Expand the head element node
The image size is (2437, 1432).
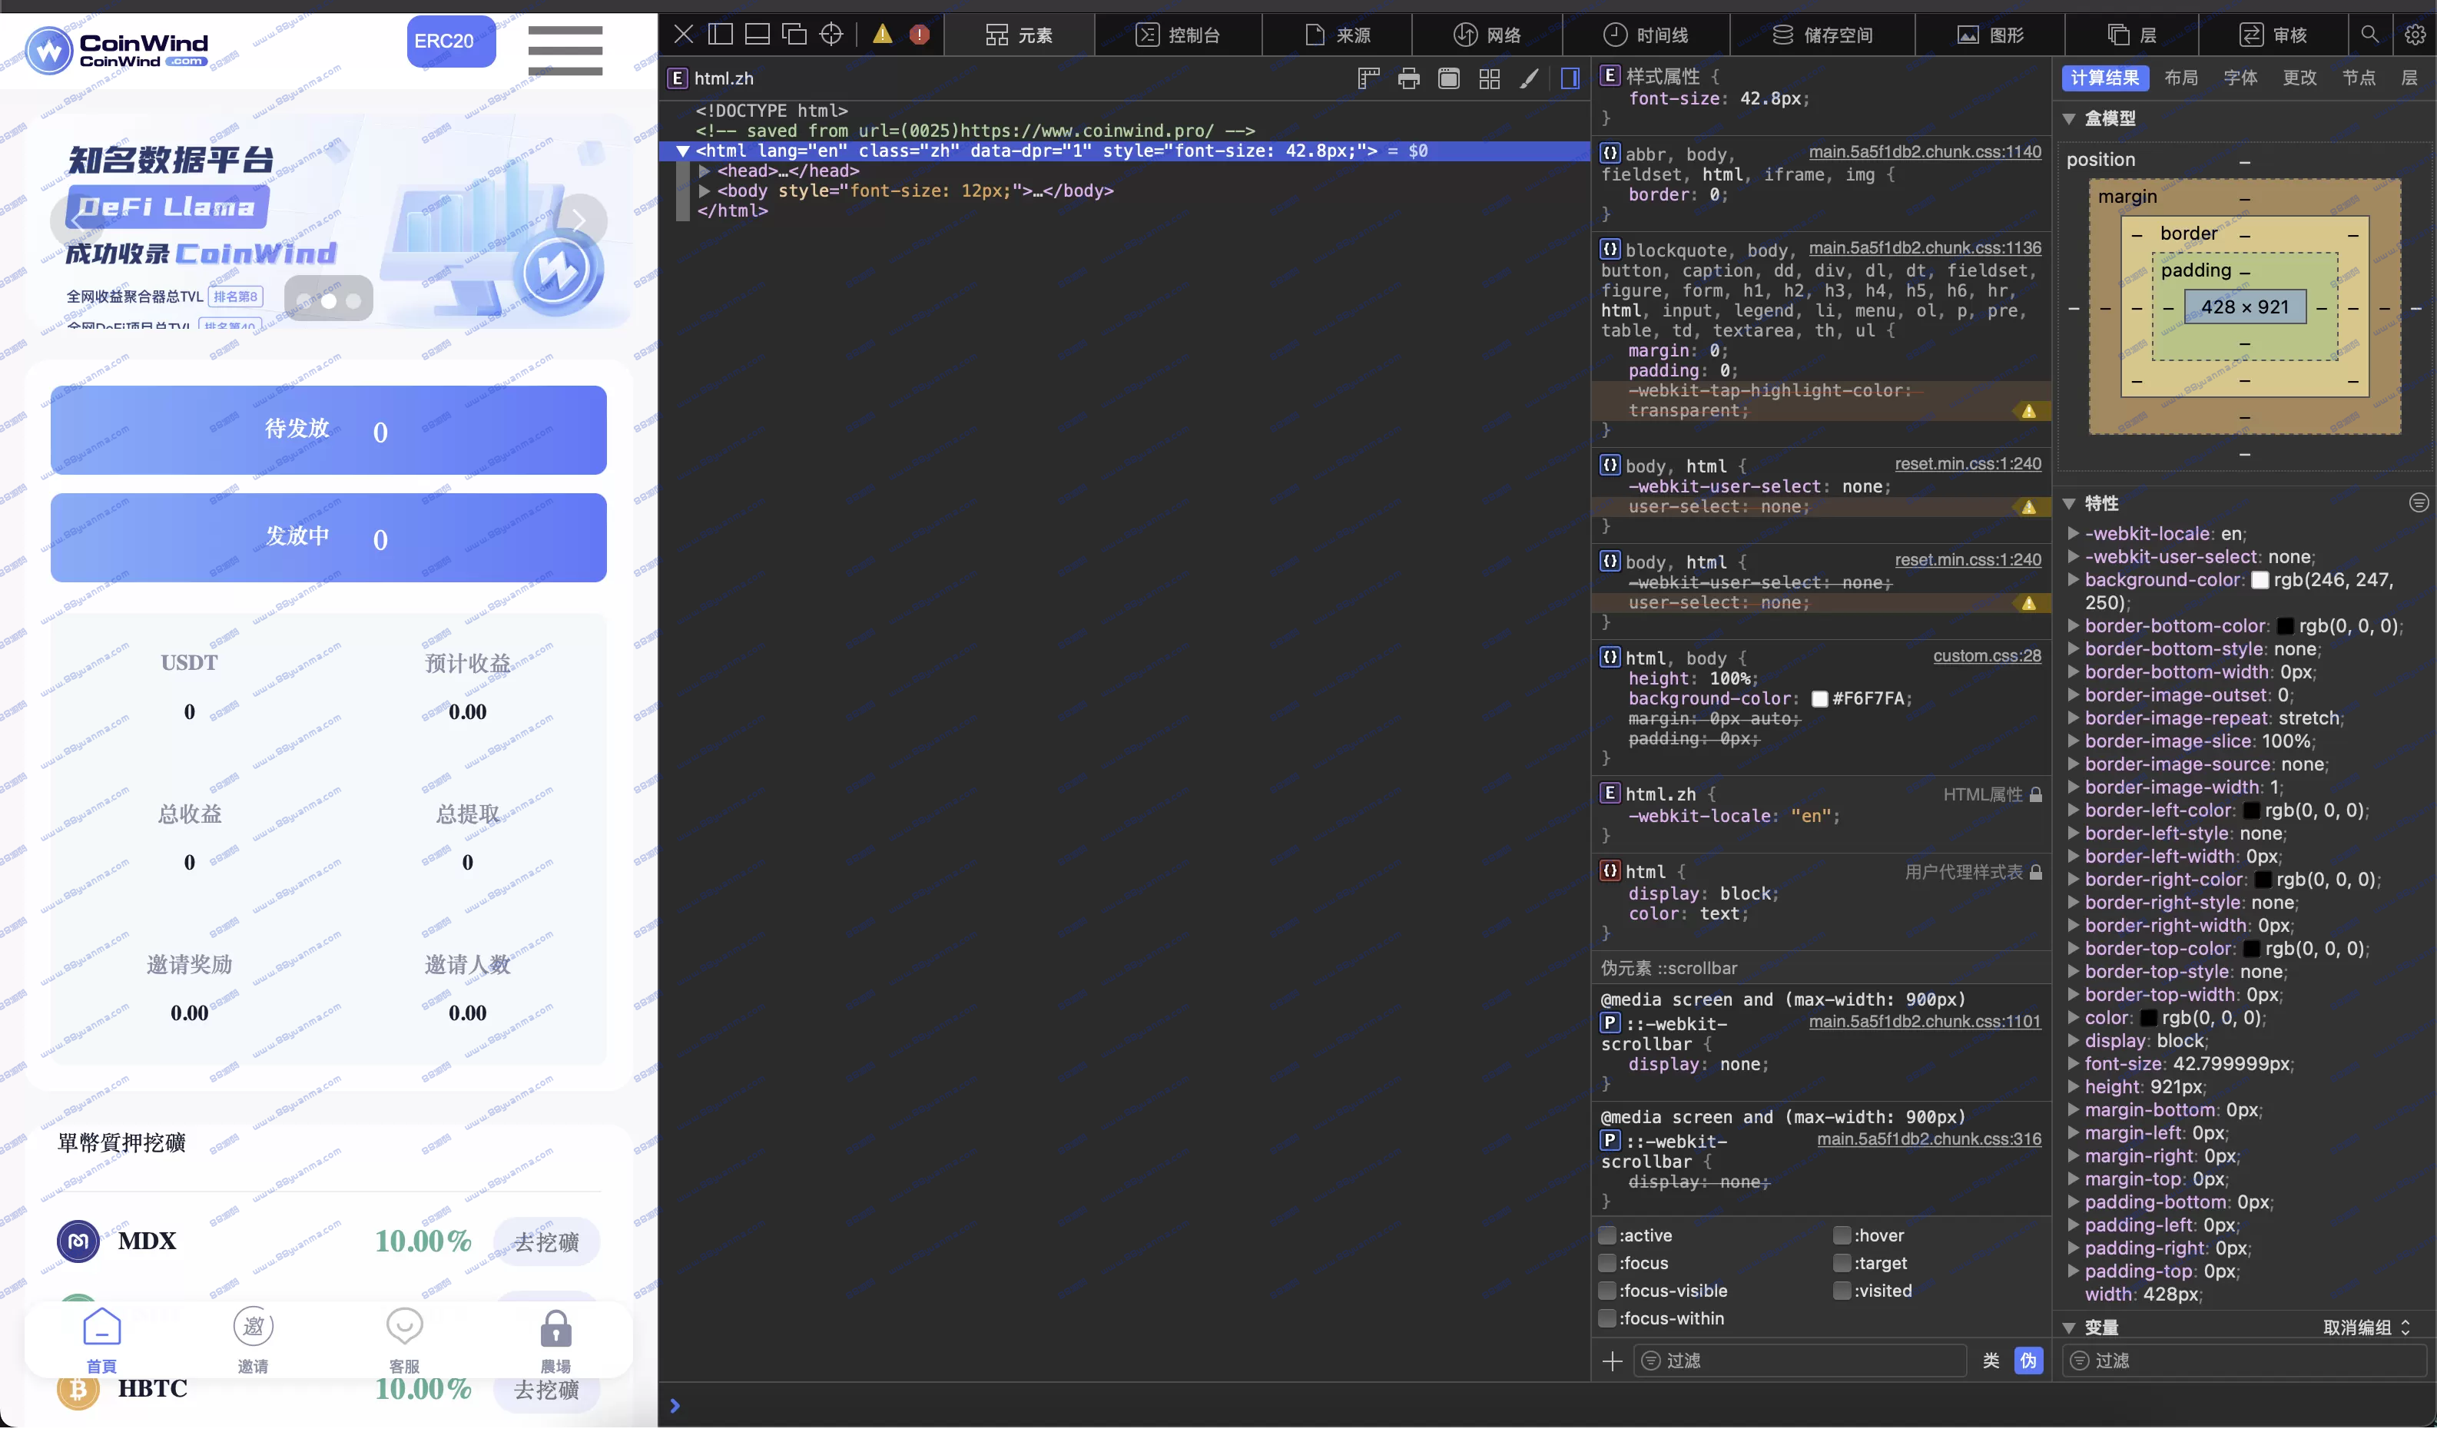click(x=705, y=171)
